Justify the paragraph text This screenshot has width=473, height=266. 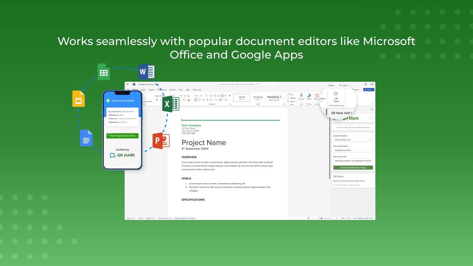(207, 100)
